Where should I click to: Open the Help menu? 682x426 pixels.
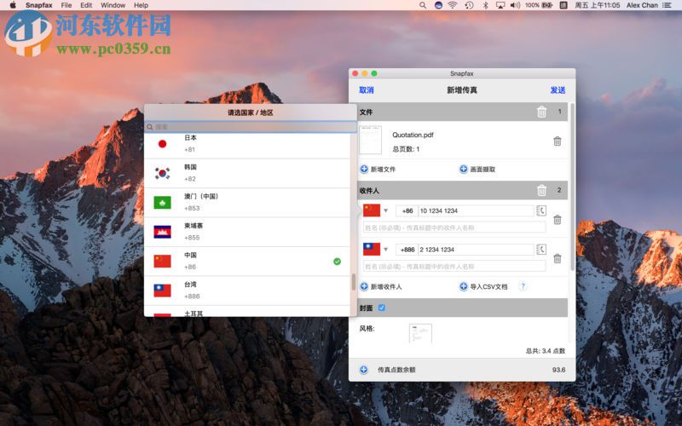[x=141, y=5]
